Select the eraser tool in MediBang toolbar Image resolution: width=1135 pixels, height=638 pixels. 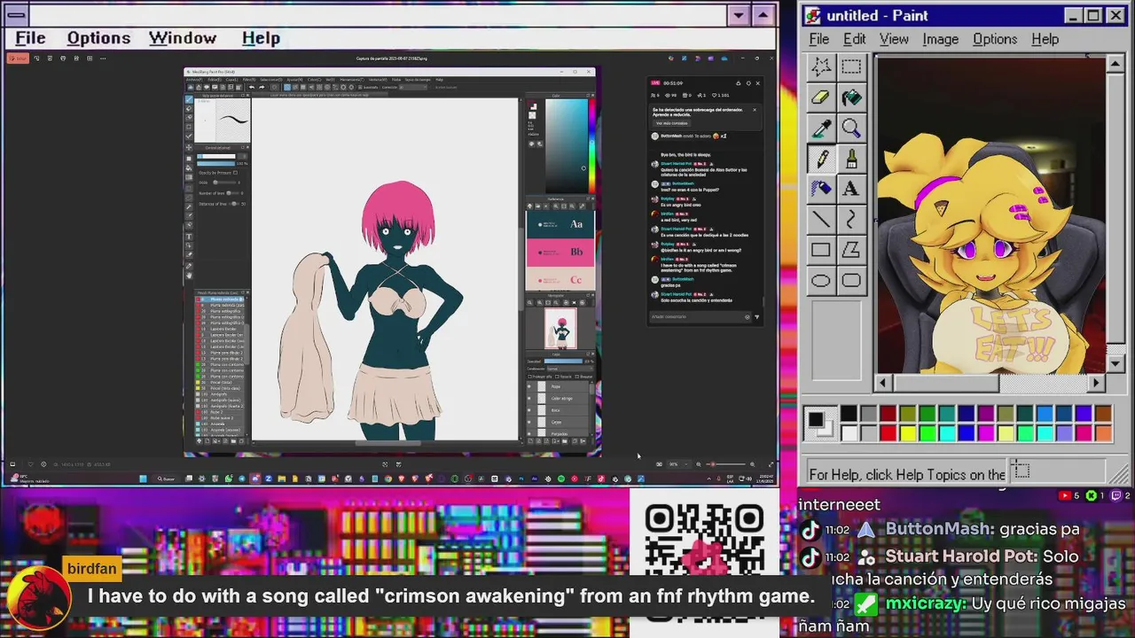189,109
